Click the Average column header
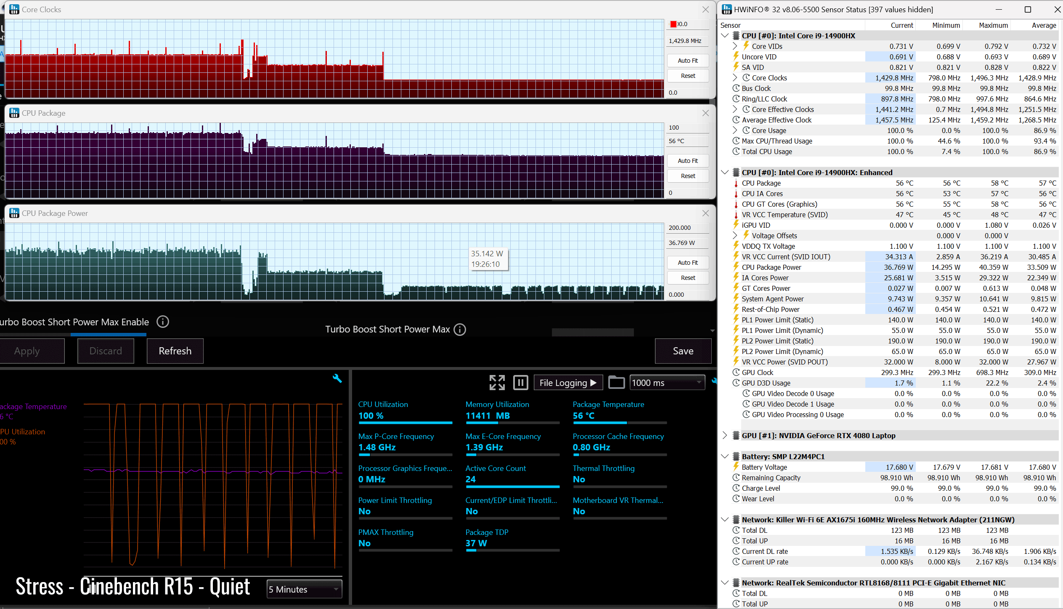 1035,25
